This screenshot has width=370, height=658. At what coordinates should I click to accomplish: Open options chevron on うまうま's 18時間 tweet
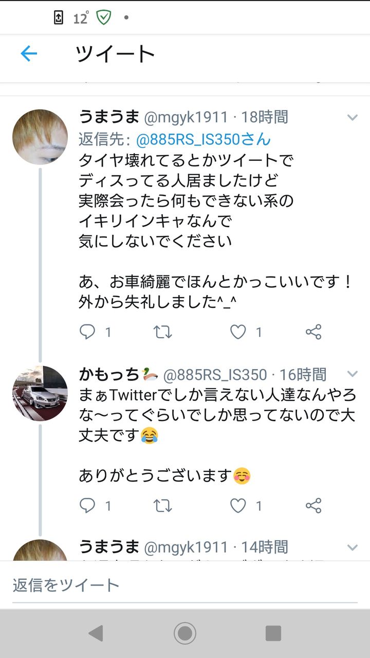point(352,118)
